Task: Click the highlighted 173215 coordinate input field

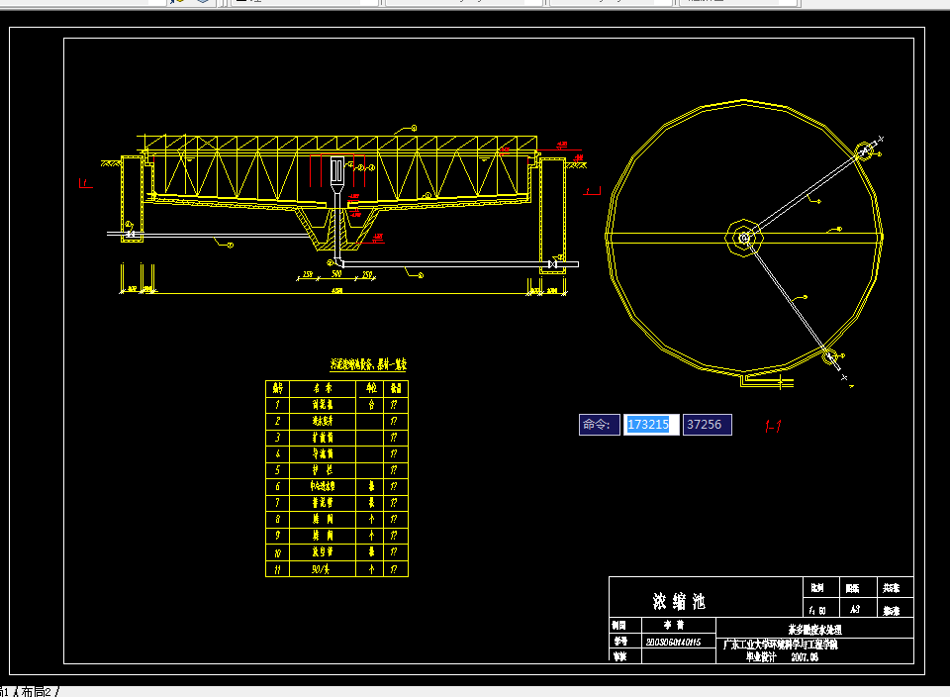Action: pyautogui.click(x=651, y=425)
